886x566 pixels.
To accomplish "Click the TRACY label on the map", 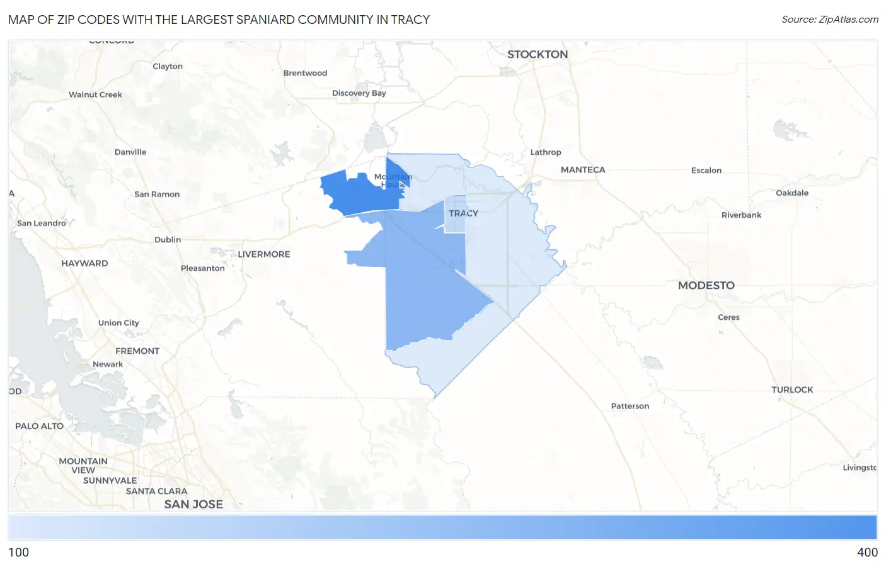I will (x=463, y=213).
